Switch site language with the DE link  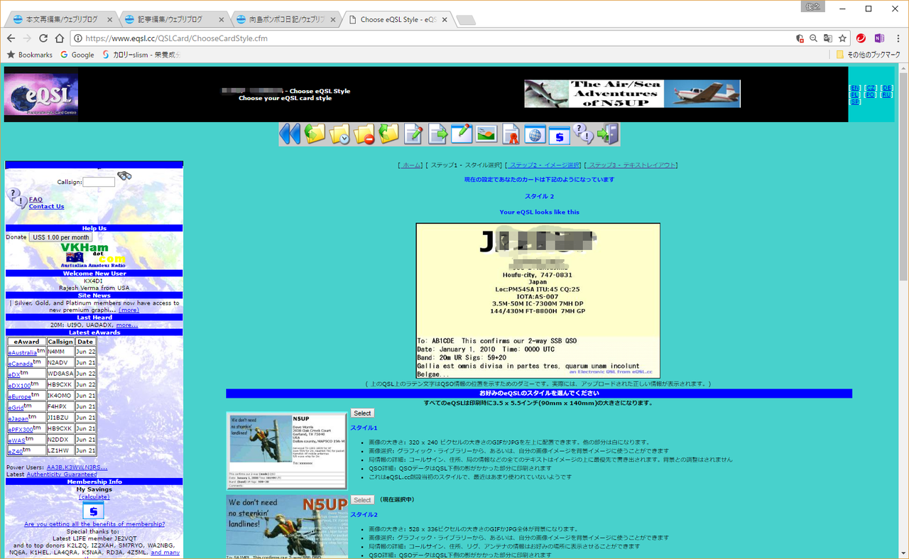[x=886, y=88]
